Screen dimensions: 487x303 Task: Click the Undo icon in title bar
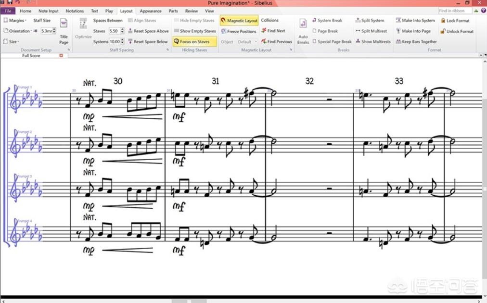click(x=18, y=2)
